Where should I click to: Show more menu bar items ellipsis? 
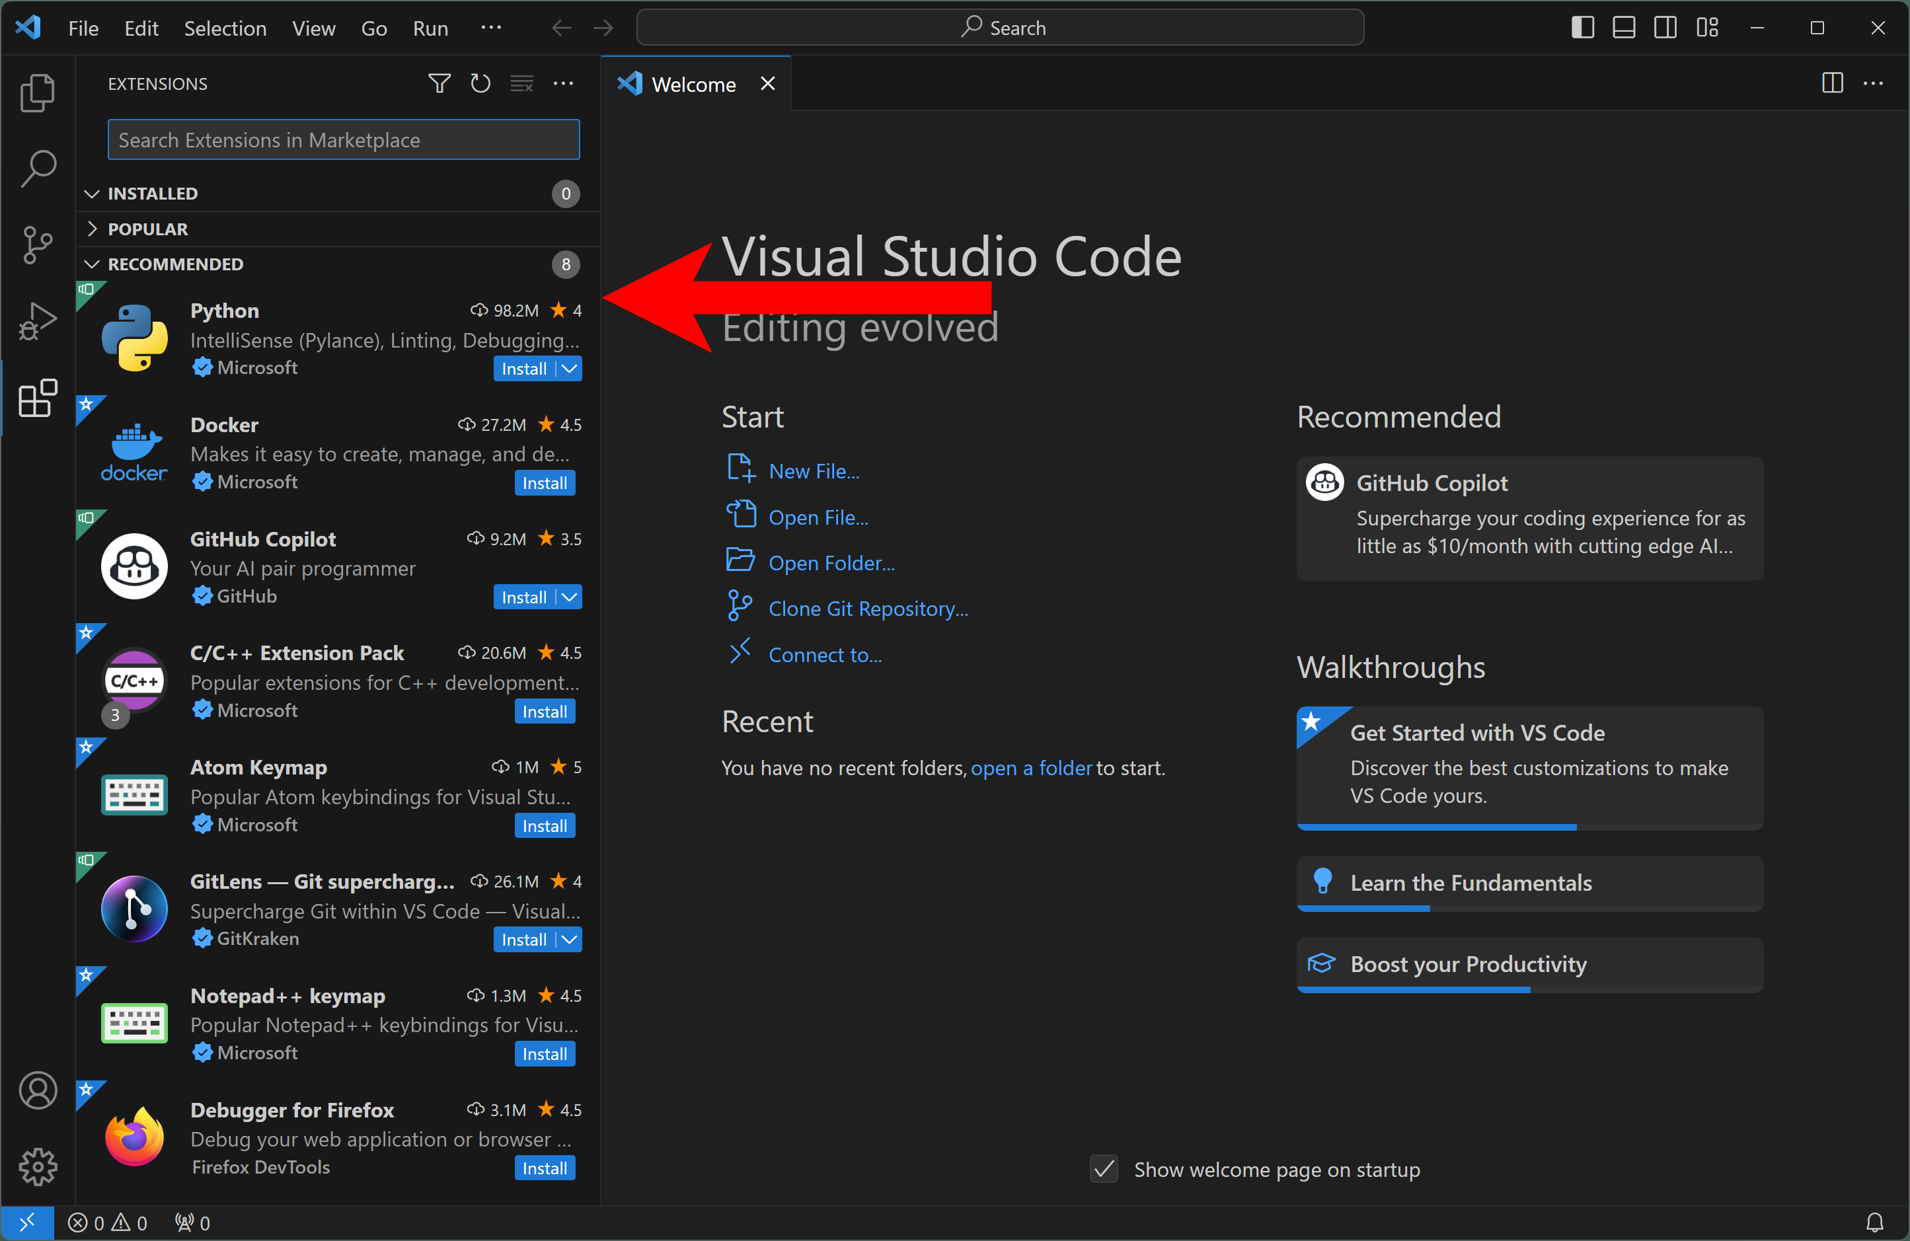click(491, 28)
